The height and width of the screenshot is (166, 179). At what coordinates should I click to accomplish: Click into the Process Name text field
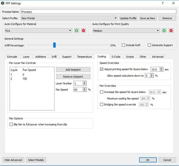click(98, 12)
